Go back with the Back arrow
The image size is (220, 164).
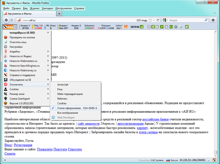(6, 20)
